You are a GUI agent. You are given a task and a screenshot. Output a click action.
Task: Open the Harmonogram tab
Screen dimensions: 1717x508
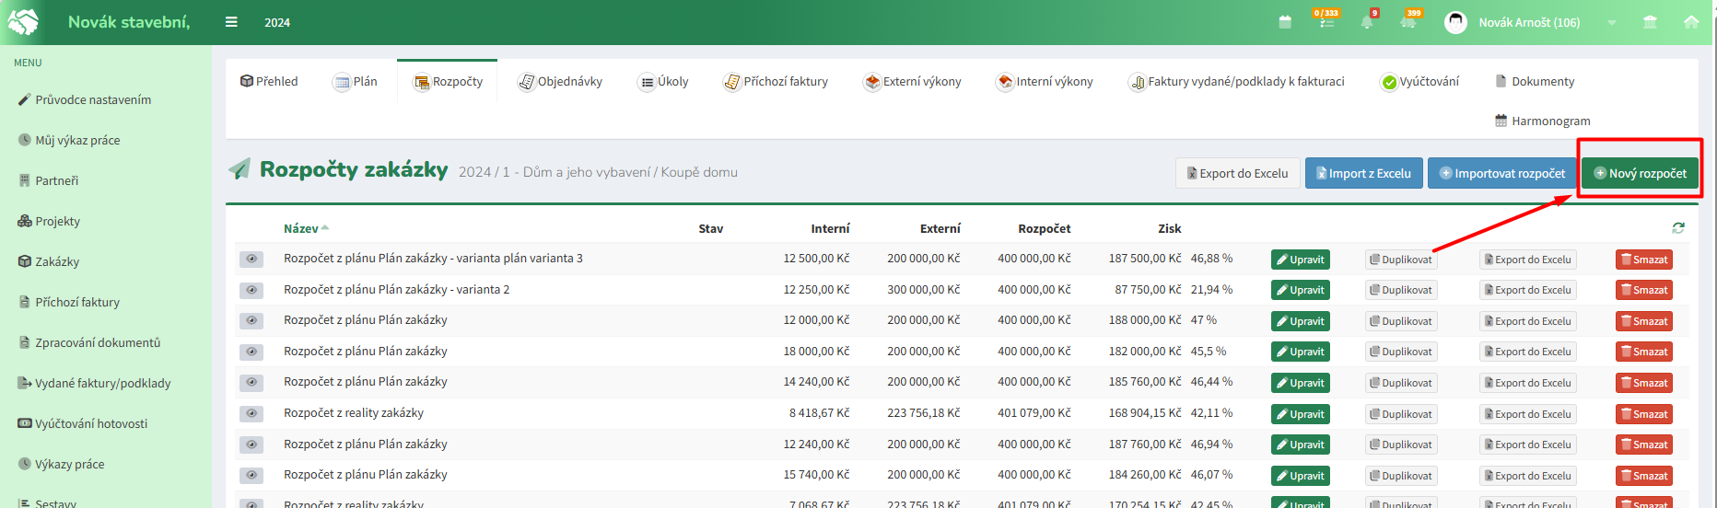tap(1542, 121)
